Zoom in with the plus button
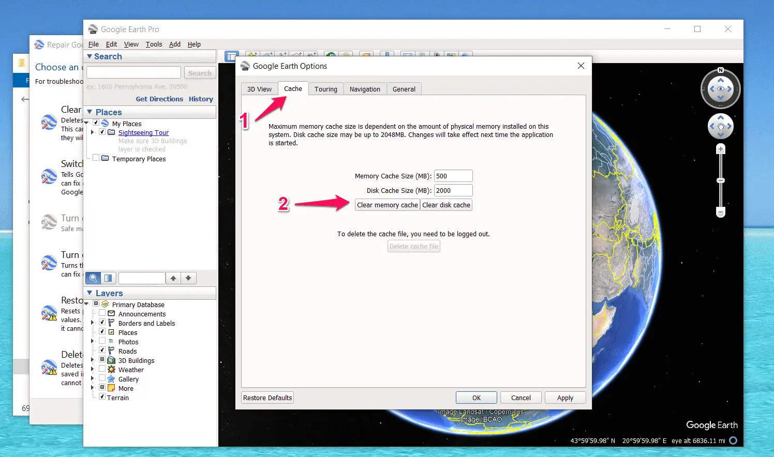774x457 pixels. (x=721, y=149)
